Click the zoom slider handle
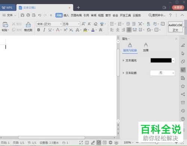Screen dimensions: 187x146 [156, 143]
